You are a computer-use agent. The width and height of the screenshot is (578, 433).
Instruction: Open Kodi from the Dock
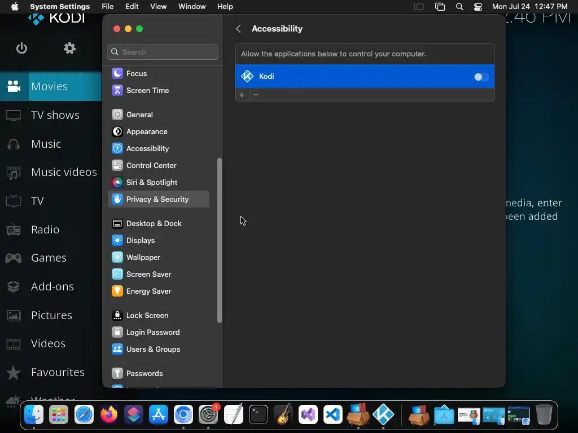tap(383, 414)
